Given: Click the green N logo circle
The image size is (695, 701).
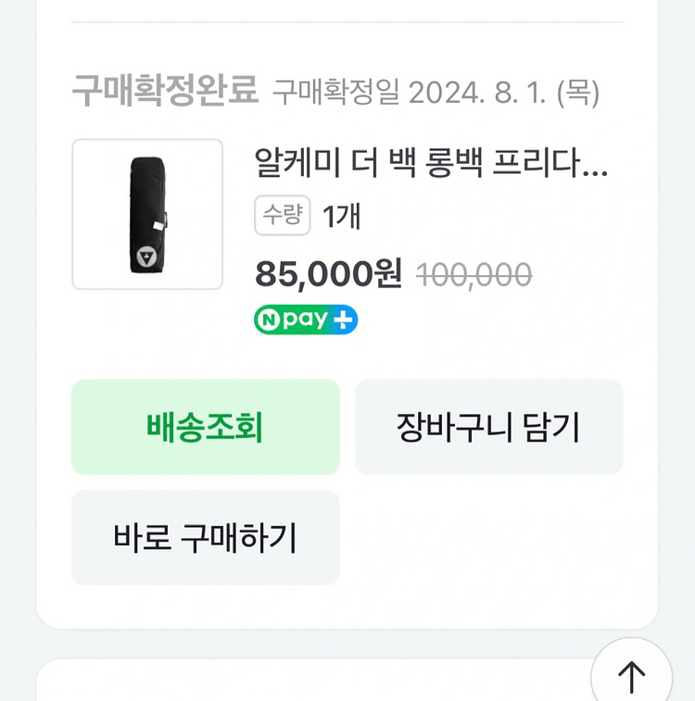Looking at the screenshot, I should tap(268, 319).
